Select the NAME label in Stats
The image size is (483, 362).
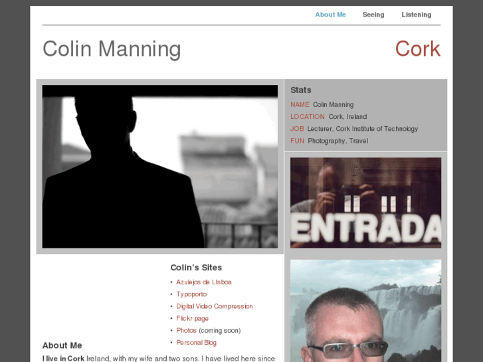(x=300, y=105)
